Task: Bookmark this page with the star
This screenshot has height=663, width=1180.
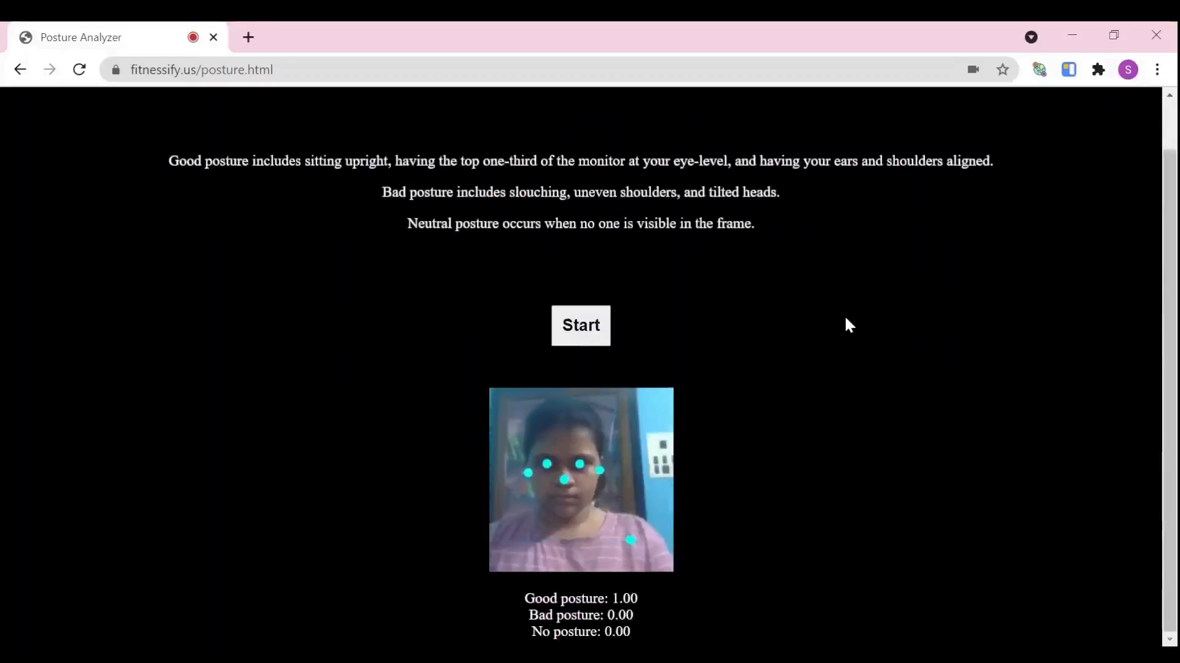Action: (x=1002, y=69)
